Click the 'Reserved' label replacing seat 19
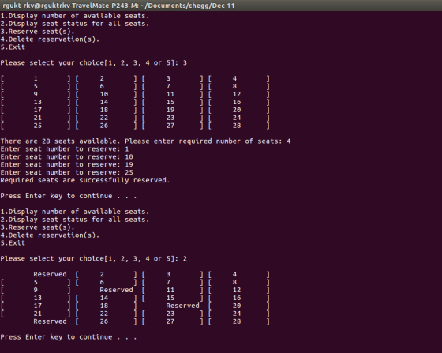 tap(182, 306)
